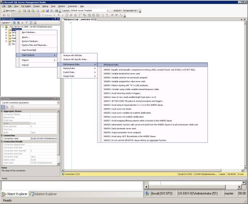
Task: Click the Parse checkmark icon in the editor toolbar
Action: (x=63, y=15)
